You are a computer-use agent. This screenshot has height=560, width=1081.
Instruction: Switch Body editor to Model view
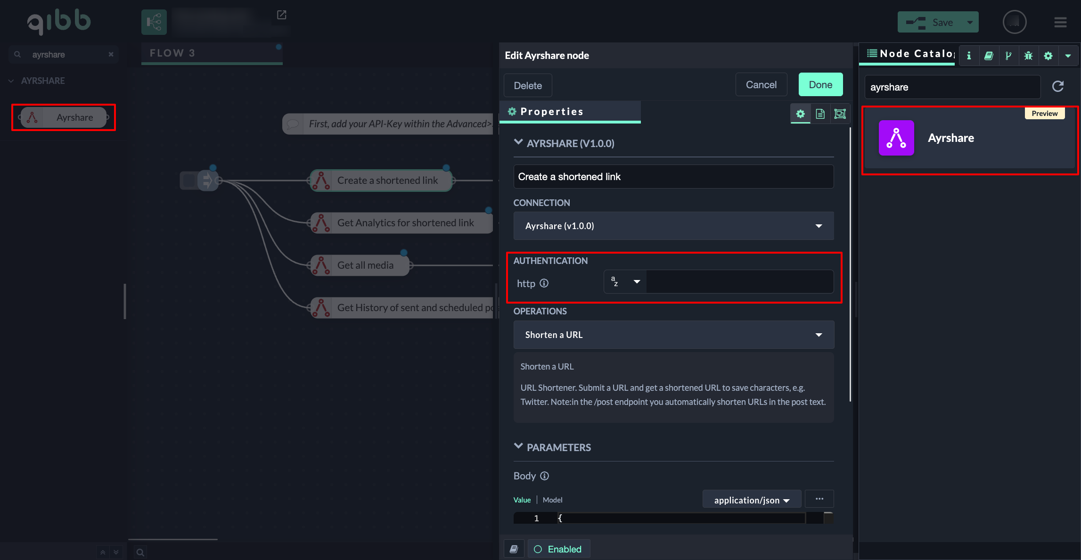pos(552,500)
